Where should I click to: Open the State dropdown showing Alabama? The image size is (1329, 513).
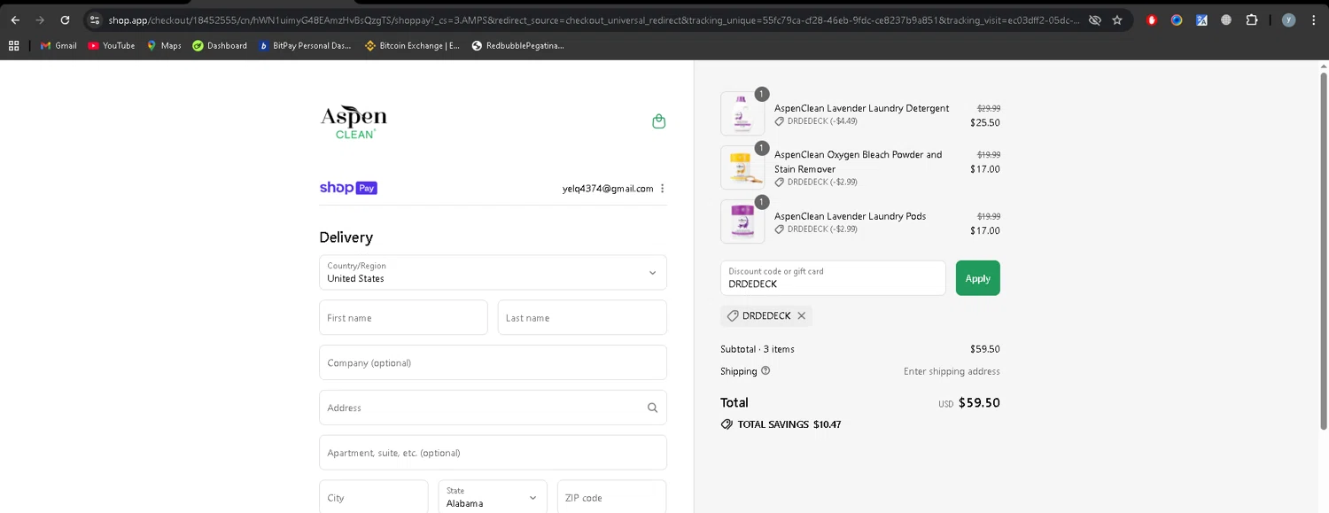tap(493, 497)
